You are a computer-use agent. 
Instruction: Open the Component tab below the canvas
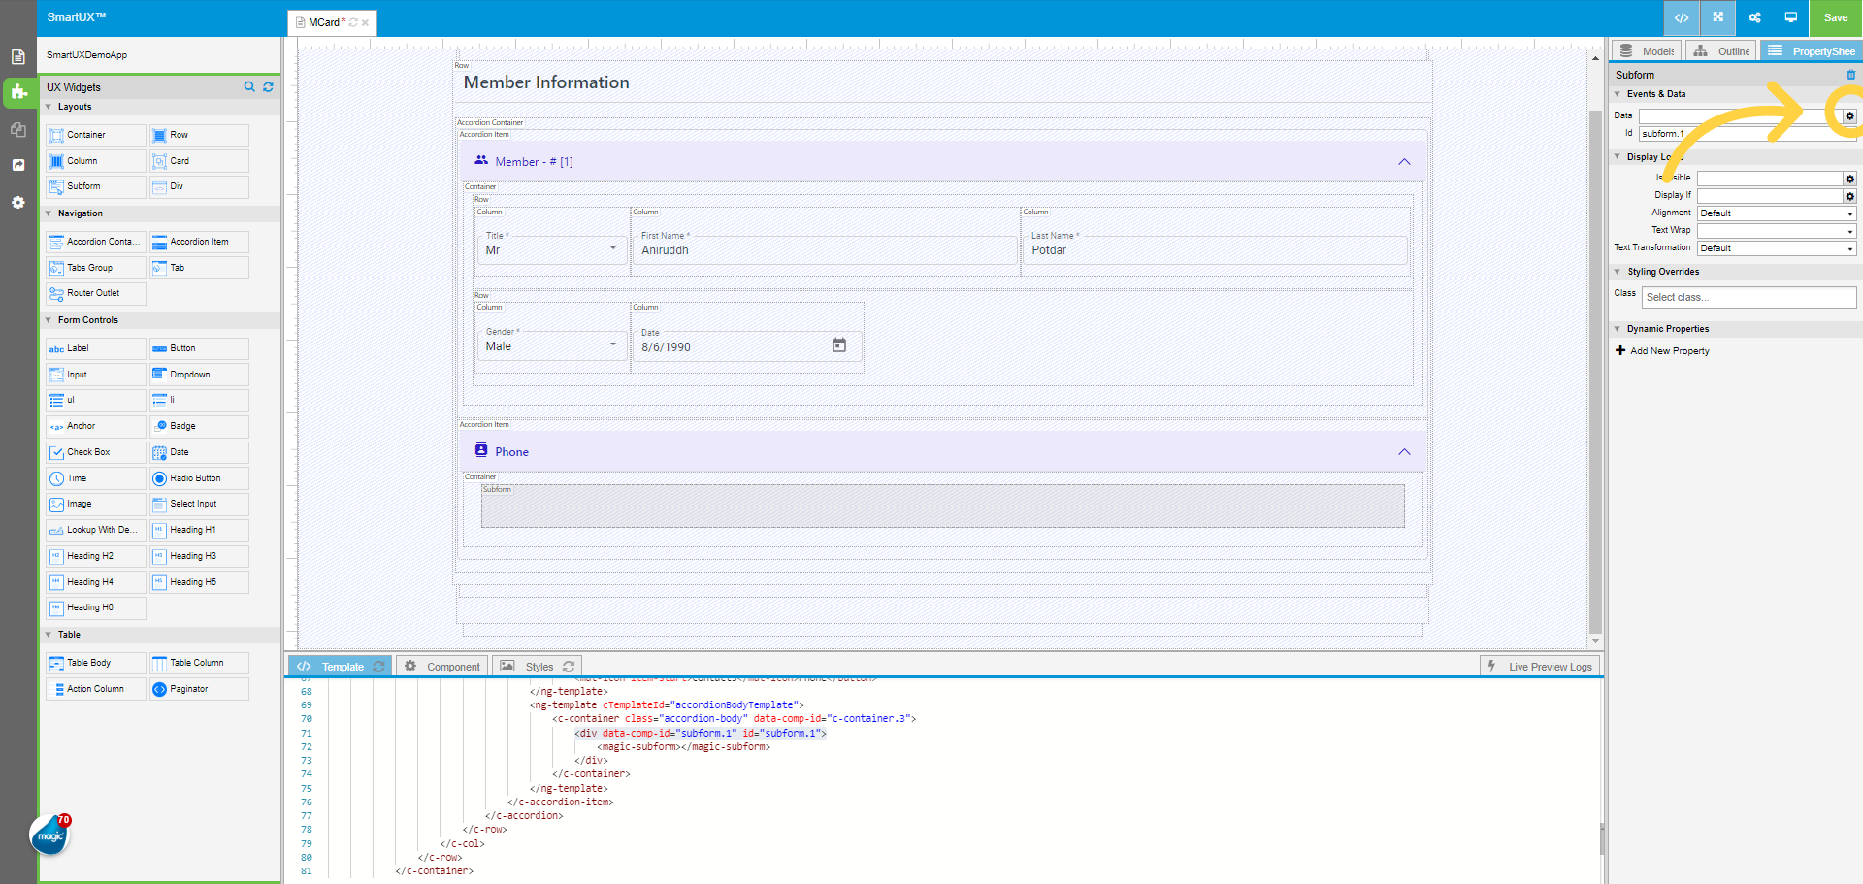click(x=441, y=666)
